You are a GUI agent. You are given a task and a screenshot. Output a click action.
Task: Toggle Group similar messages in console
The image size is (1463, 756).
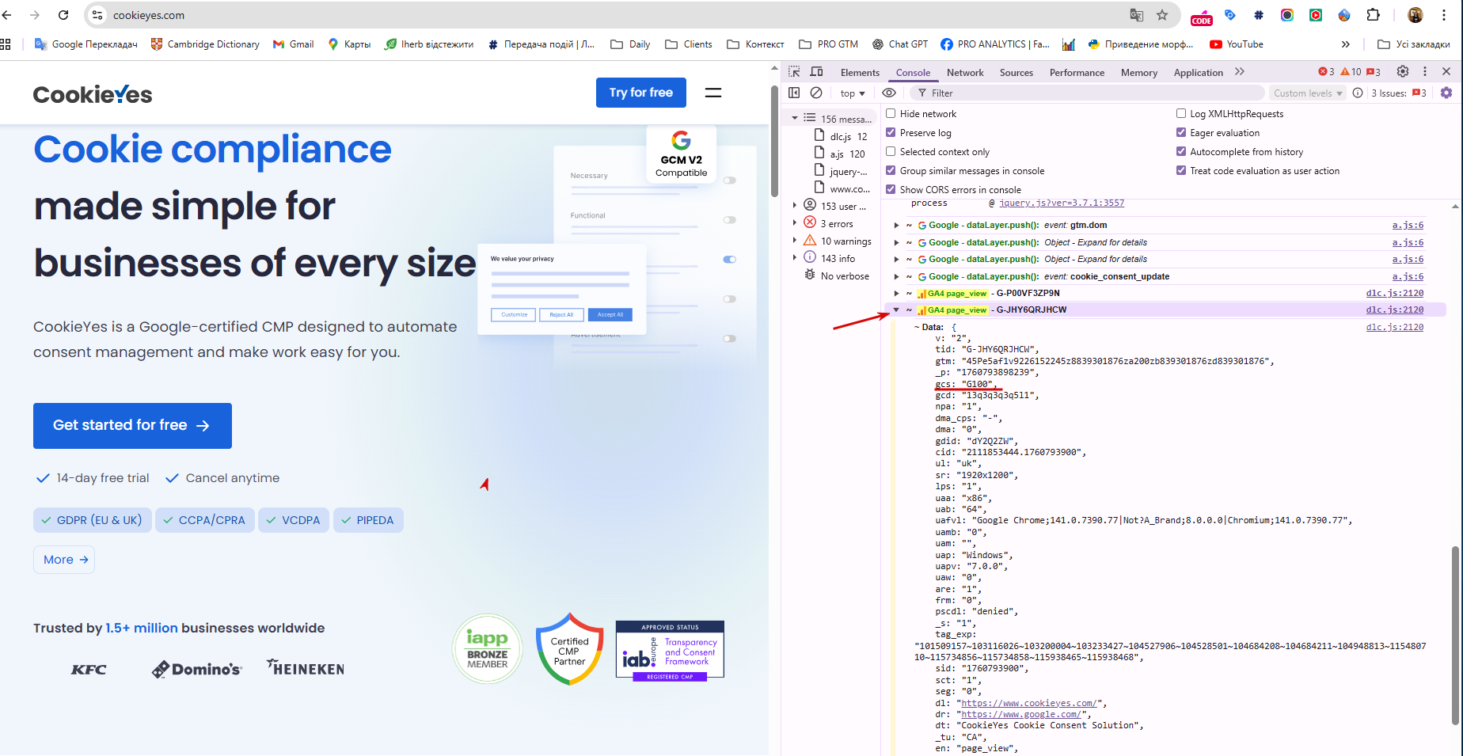[891, 171]
